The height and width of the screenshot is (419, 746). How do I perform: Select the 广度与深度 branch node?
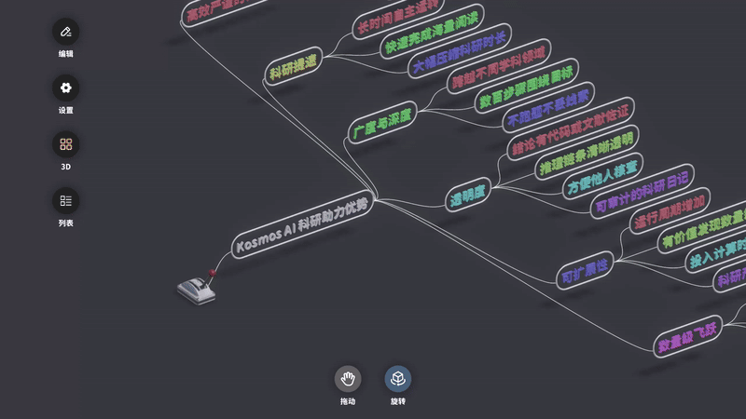382,124
